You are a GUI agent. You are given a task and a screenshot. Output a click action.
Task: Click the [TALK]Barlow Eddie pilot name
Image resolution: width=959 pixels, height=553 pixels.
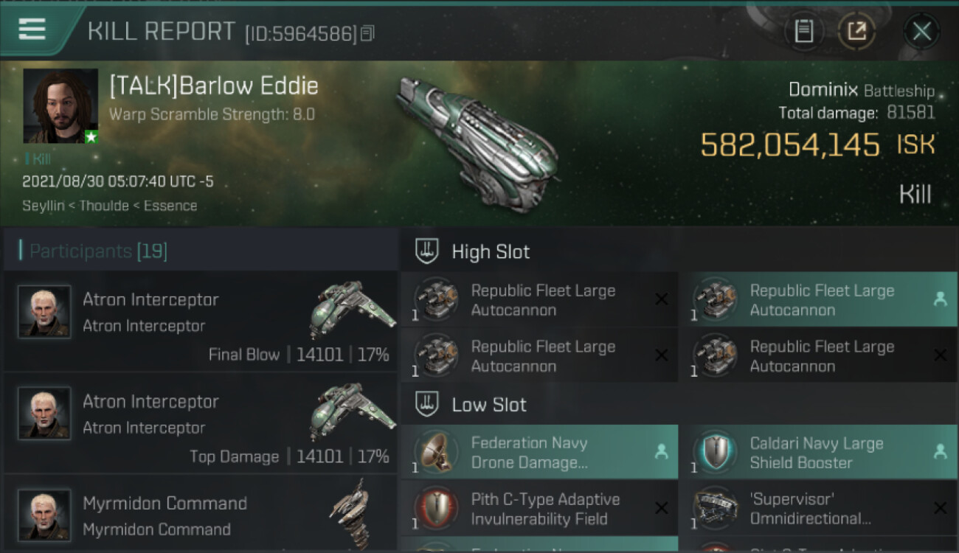(214, 86)
